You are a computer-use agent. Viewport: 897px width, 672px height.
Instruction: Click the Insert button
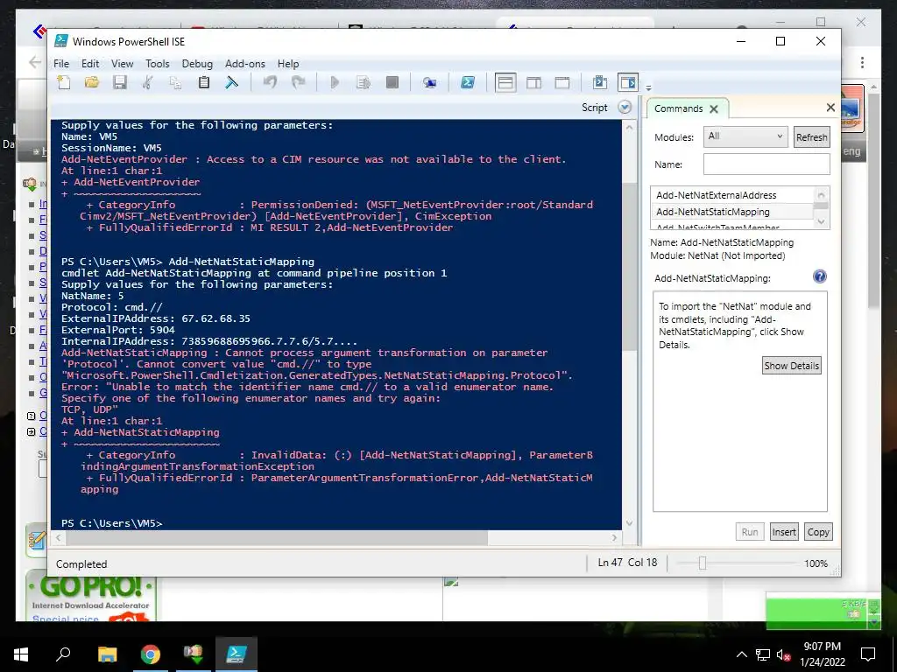point(784,532)
